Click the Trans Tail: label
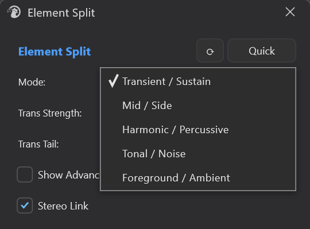Image resolution: width=310 pixels, height=229 pixels. tap(38, 144)
